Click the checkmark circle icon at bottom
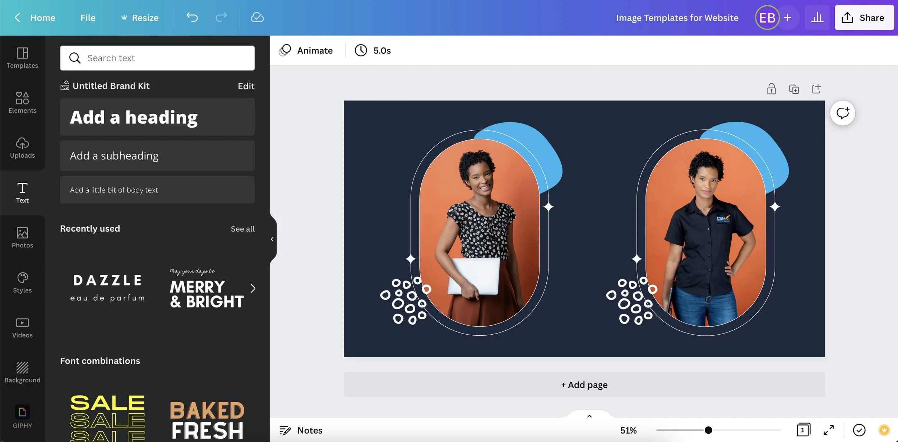898x442 pixels. coord(859,430)
